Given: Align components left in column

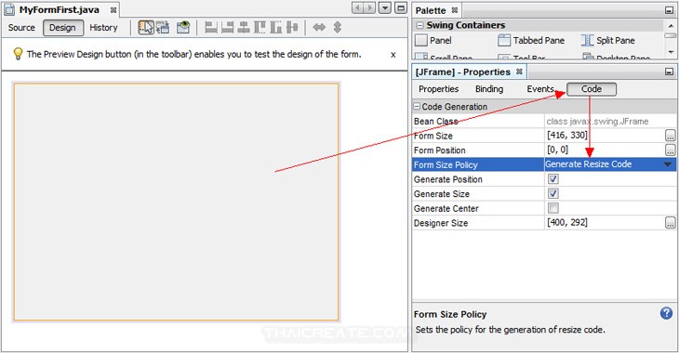Looking at the screenshot, I should [211, 28].
